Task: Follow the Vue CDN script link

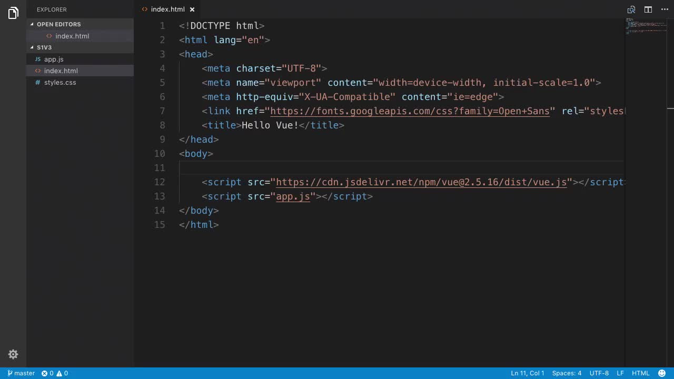Action: click(x=421, y=182)
